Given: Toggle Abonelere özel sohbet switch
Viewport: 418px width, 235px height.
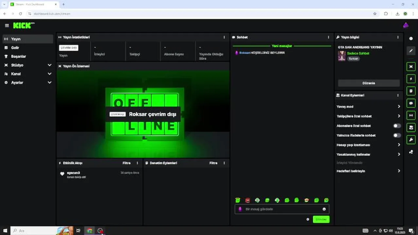Looking at the screenshot, I should click(397, 126).
